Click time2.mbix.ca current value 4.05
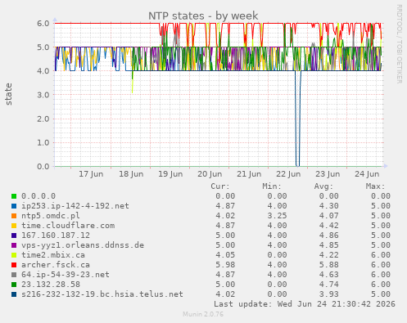This screenshot has width=407, height=323. 225,255
